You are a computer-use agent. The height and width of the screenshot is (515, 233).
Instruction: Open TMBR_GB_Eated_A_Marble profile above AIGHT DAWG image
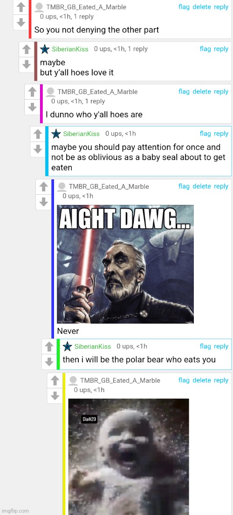pyautogui.click(x=109, y=187)
